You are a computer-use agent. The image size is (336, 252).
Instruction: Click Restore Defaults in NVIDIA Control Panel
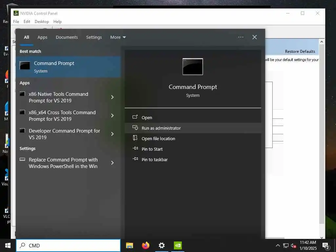pyautogui.click(x=300, y=52)
